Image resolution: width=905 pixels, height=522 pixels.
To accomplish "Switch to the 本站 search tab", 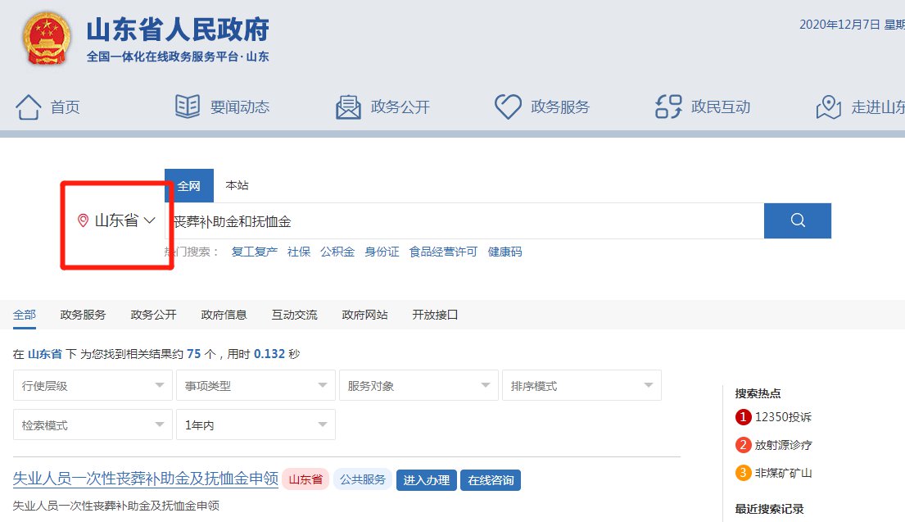I will (237, 185).
